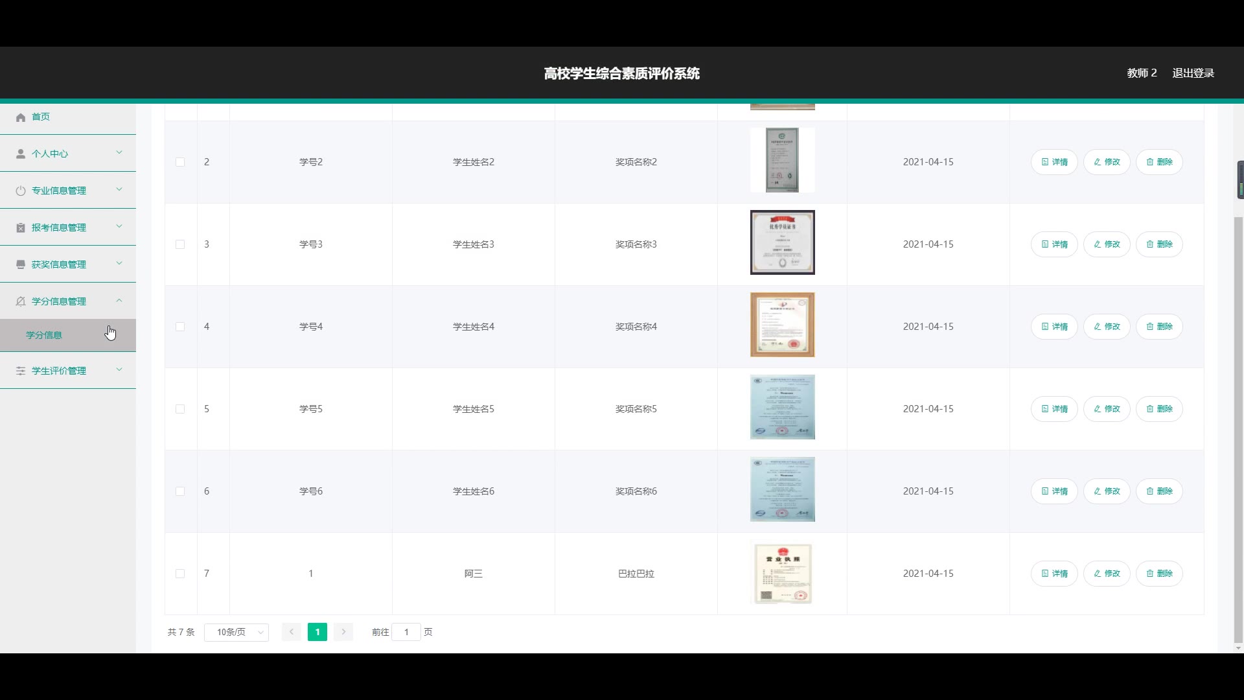Go to next page with right arrow

(343, 632)
